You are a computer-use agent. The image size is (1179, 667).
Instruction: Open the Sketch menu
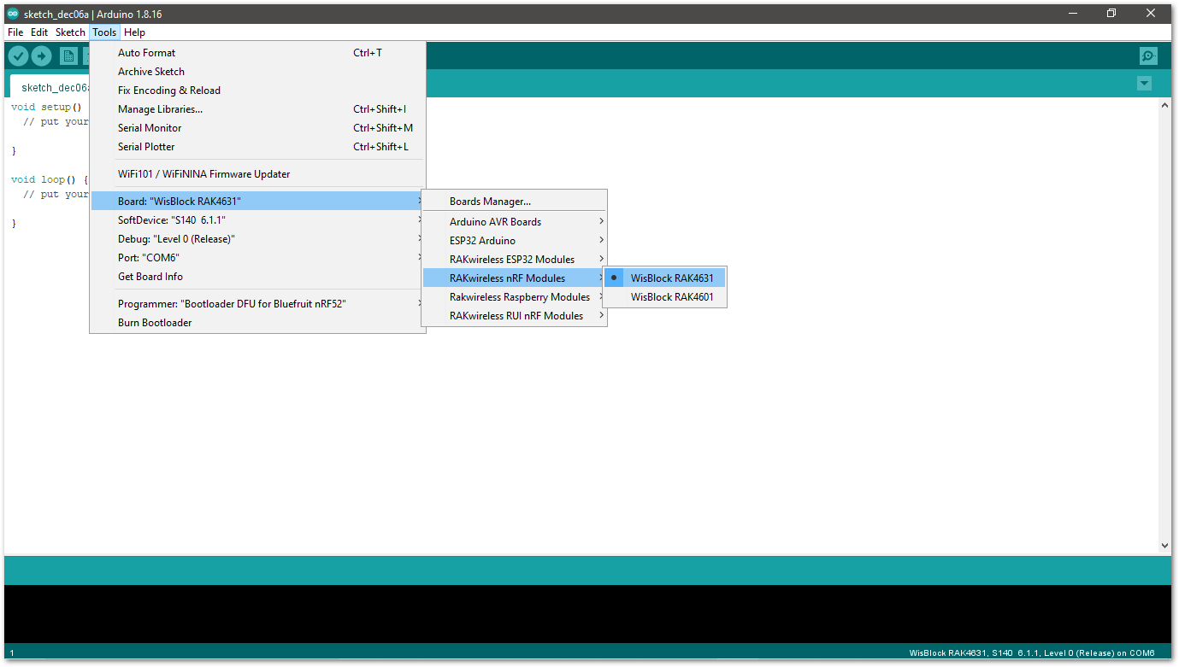tap(70, 32)
